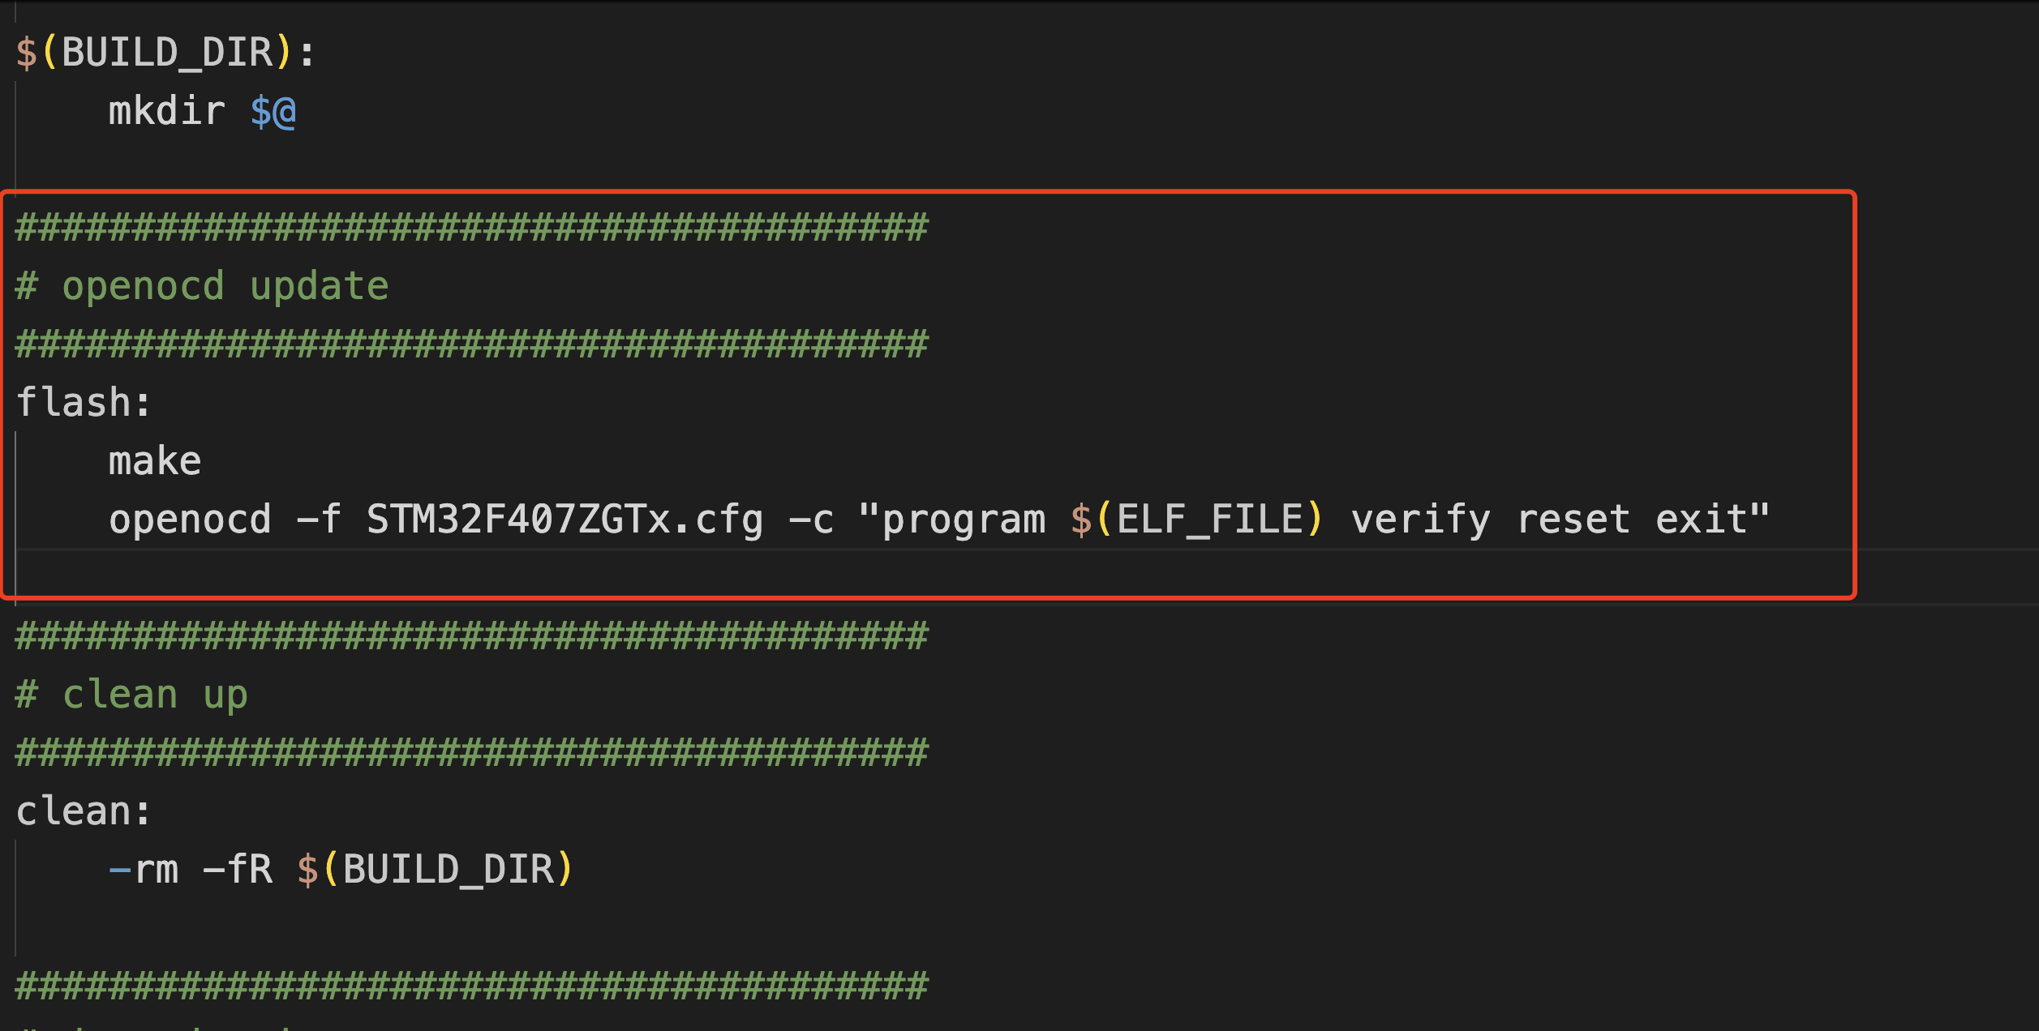Click the '# openocd update' comment

203,286
